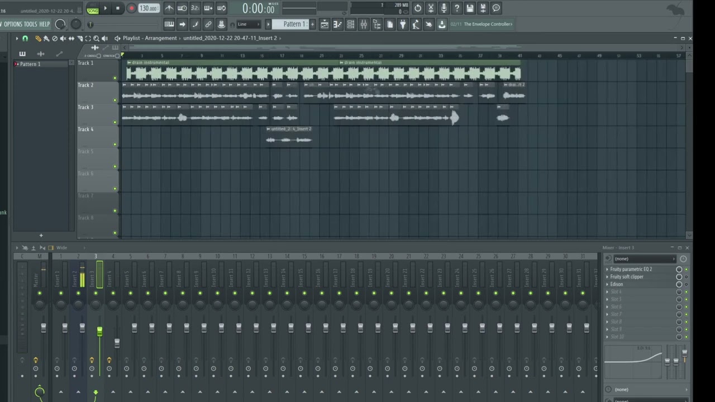Image resolution: width=715 pixels, height=402 pixels.
Task: Arm the red Record button
Action: (131, 8)
